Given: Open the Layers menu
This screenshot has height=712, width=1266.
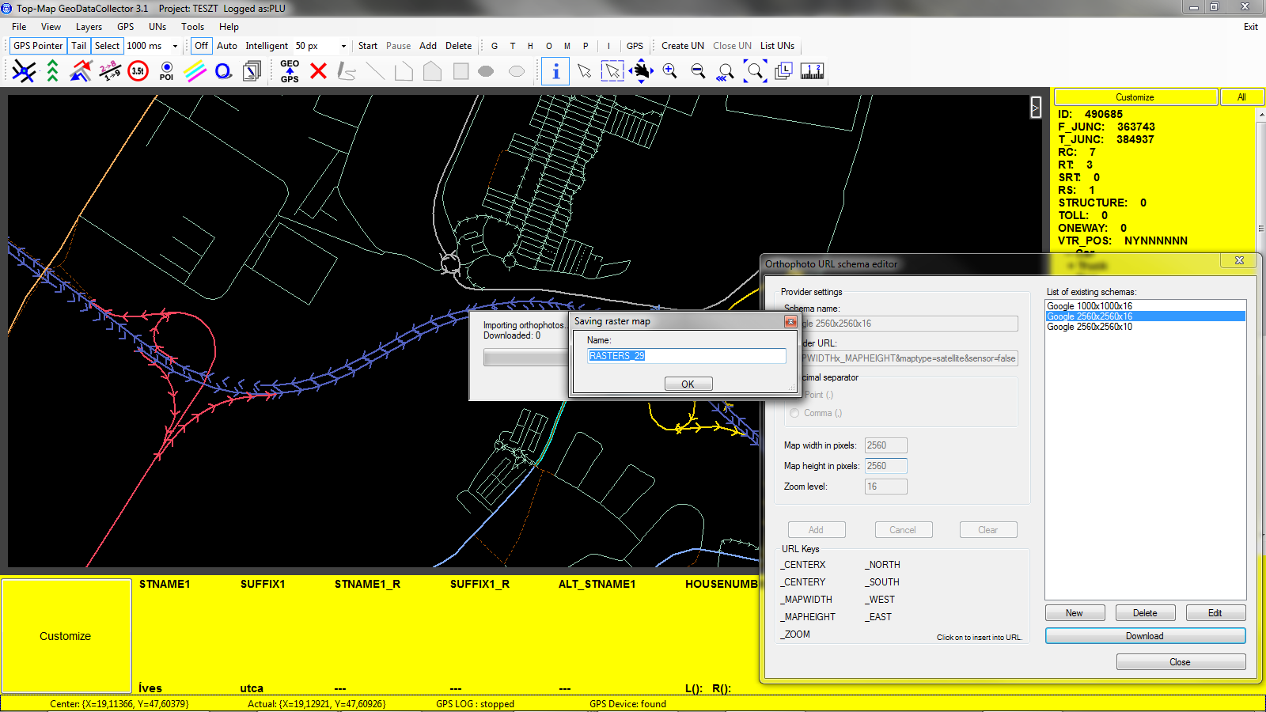Looking at the screenshot, I should click(89, 27).
